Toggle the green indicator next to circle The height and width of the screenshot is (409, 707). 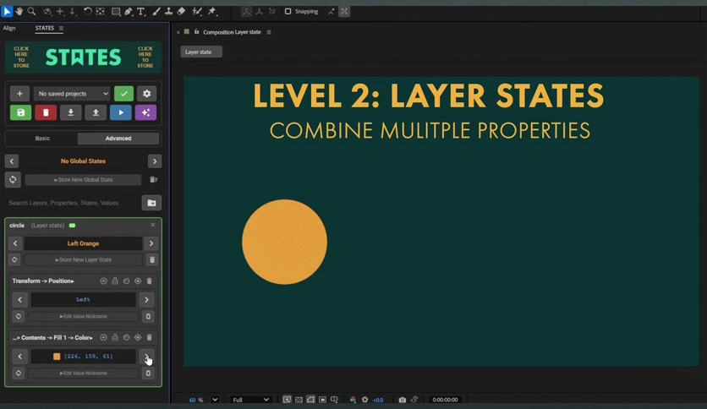point(72,226)
